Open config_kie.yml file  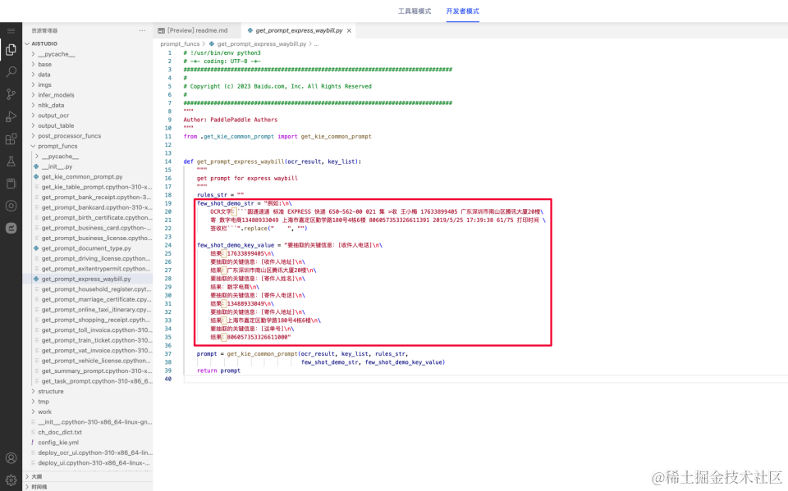(58, 443)
